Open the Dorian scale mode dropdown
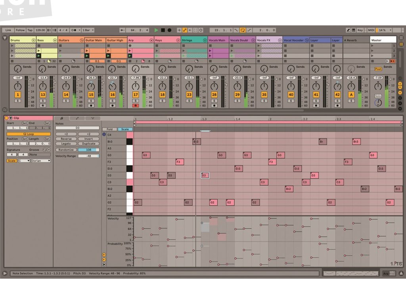 [x=41, y=161]
